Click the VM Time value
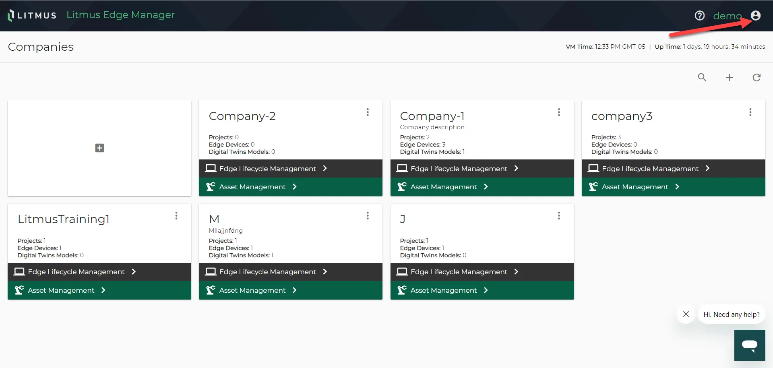Screen dimensions: 773x368 tap(620, 47)
